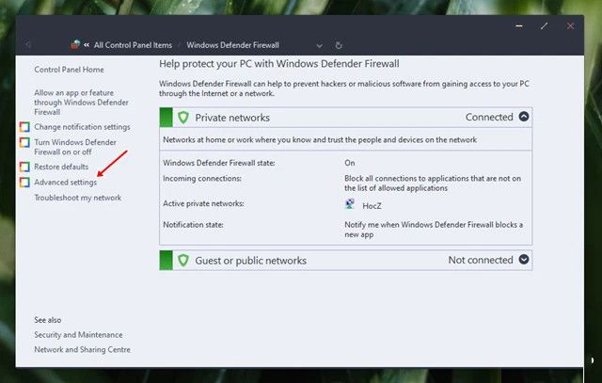This screenshot has width=602, height=383.
Task: Refresh the Windows Defender Firewall page
Action: (x=339, y=44)
